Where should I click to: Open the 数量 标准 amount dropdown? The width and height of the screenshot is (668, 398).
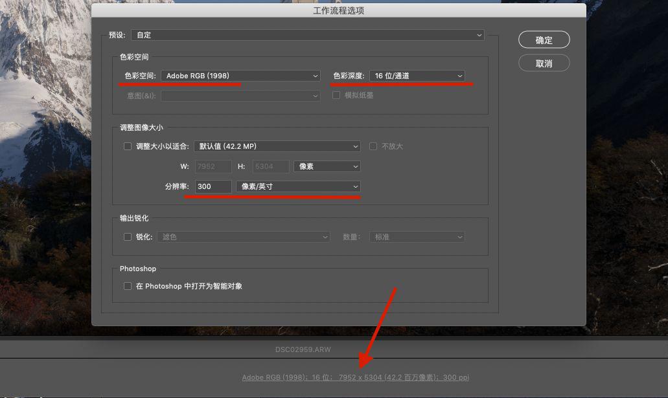pos(417,237)
